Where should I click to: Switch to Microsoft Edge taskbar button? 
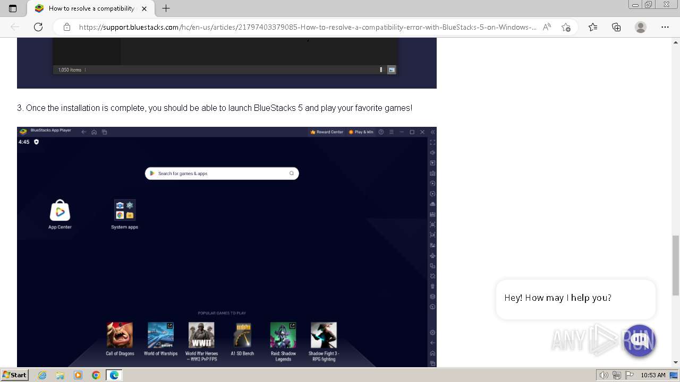(x=114, y=375)
